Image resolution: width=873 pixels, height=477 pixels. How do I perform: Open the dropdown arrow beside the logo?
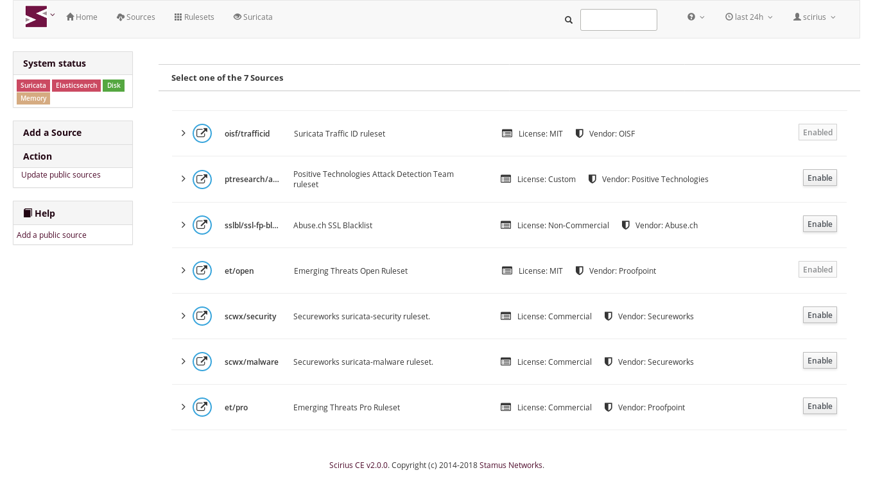click(53, 15)
